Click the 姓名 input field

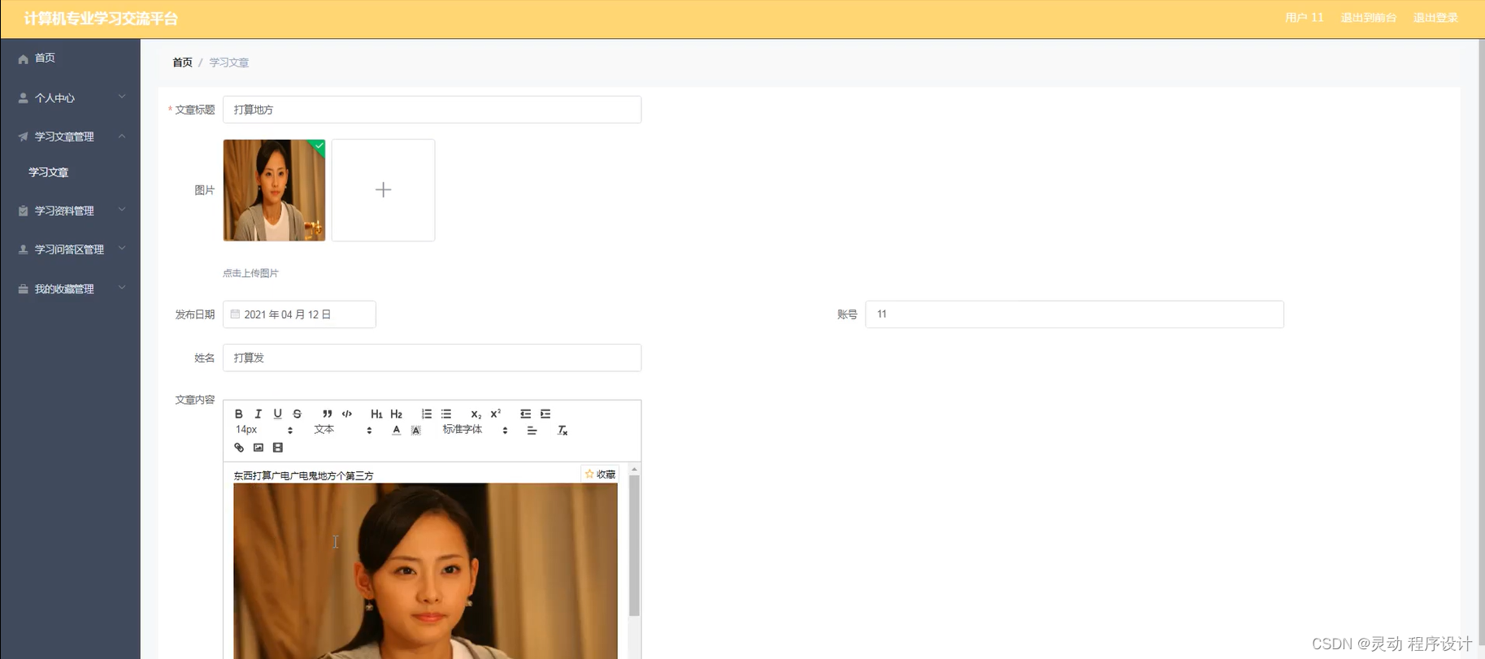point(432,358)
